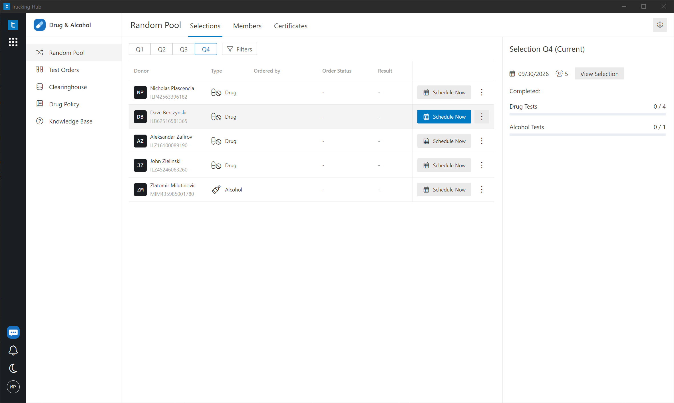Open more options menu for Nicholas Plascencia
The width and height of the screenshot is (674, 403).
tap(482, 92)
